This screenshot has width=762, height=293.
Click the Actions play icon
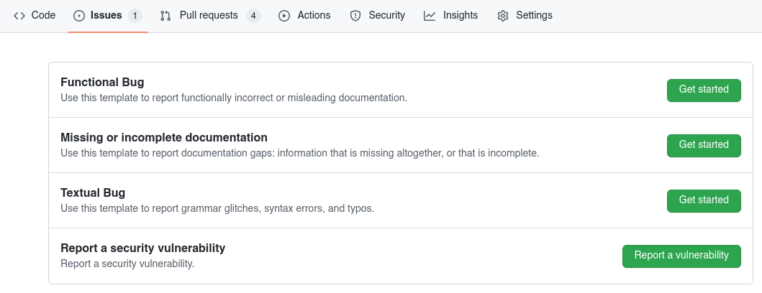[284, 15]
